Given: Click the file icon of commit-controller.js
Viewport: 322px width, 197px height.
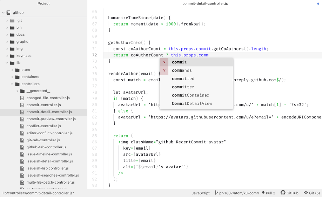Looking at the screenshot, I should pos(22,105).
